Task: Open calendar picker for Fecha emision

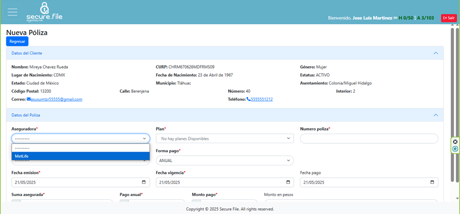Action: tap(144, 182)
